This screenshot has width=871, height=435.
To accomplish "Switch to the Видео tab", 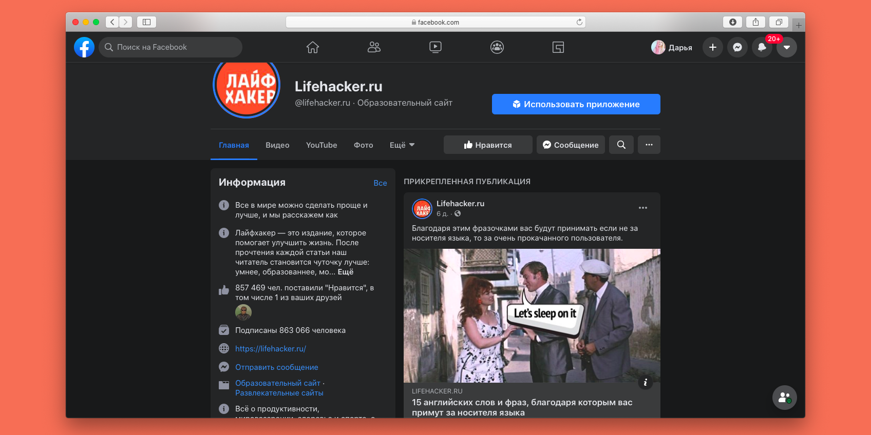I will (277, 145).
